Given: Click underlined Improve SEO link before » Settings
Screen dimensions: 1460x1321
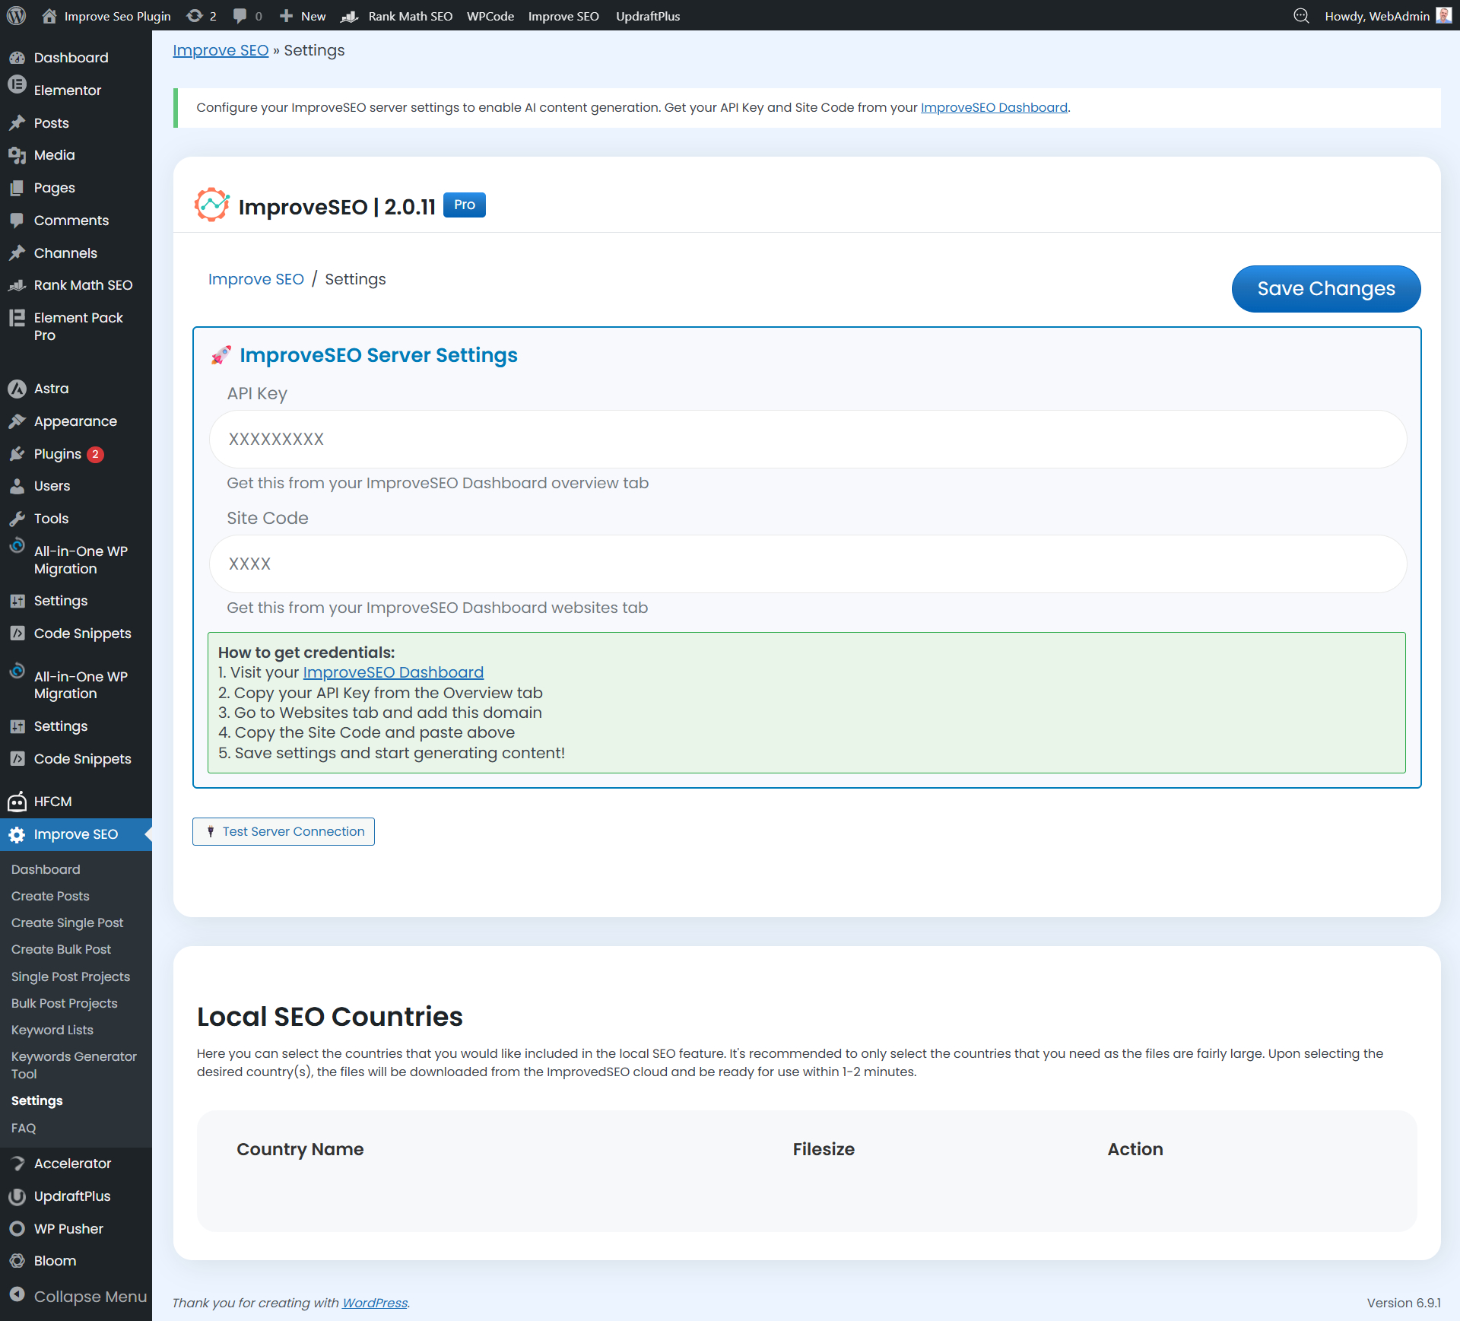Looking at the screenshot, I should (221, 50).
